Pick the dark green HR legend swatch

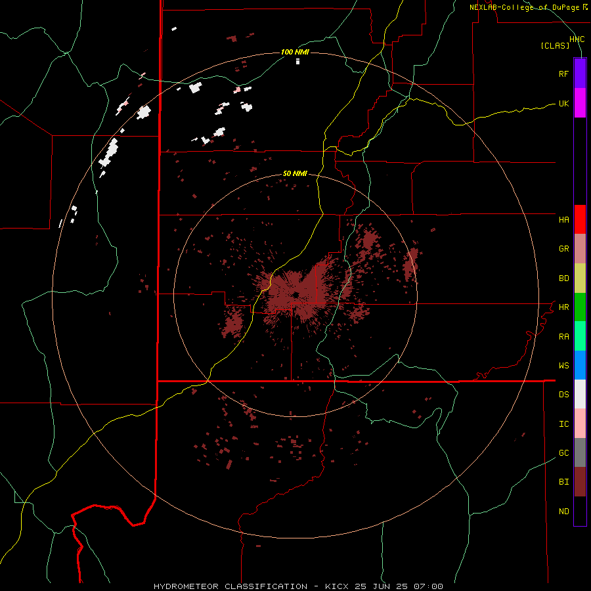(580, 307)
